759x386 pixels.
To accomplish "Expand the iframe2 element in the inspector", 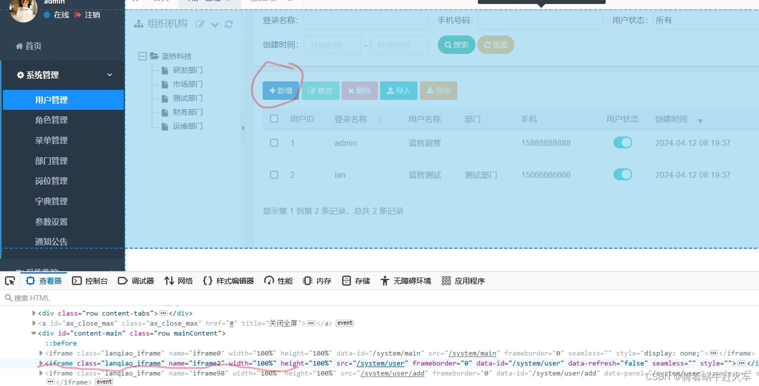I will point(40,363).
